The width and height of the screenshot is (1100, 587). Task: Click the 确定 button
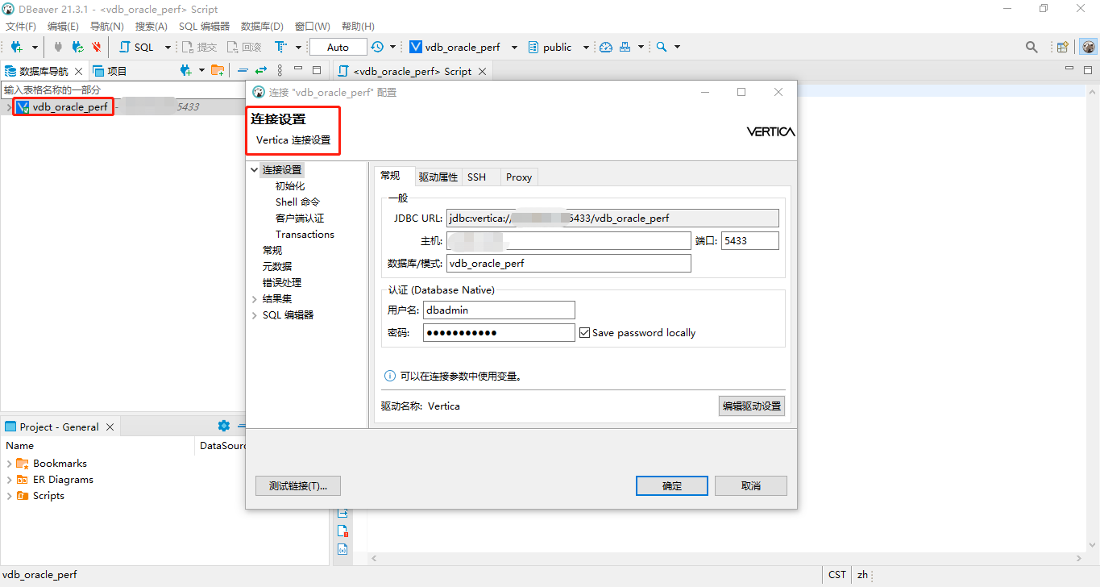[x=672, y=485]
